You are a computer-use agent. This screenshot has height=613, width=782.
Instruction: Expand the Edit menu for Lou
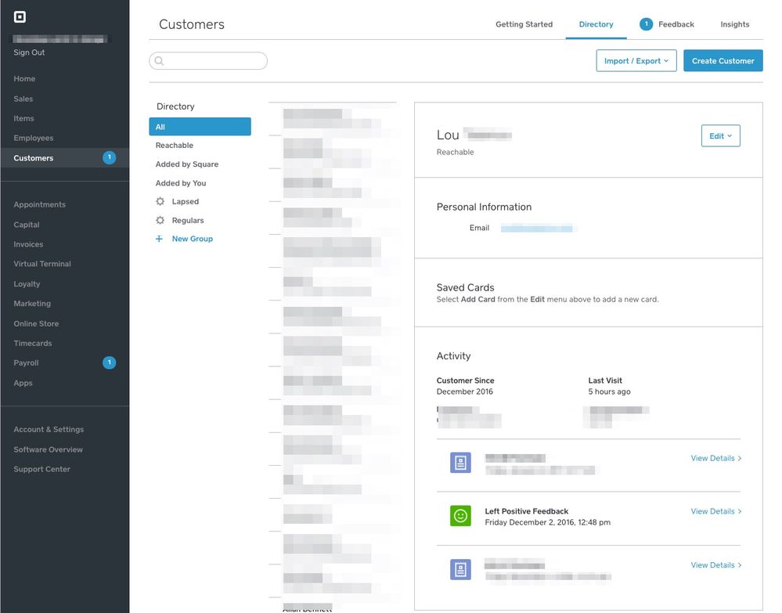[x=720, y=136]
